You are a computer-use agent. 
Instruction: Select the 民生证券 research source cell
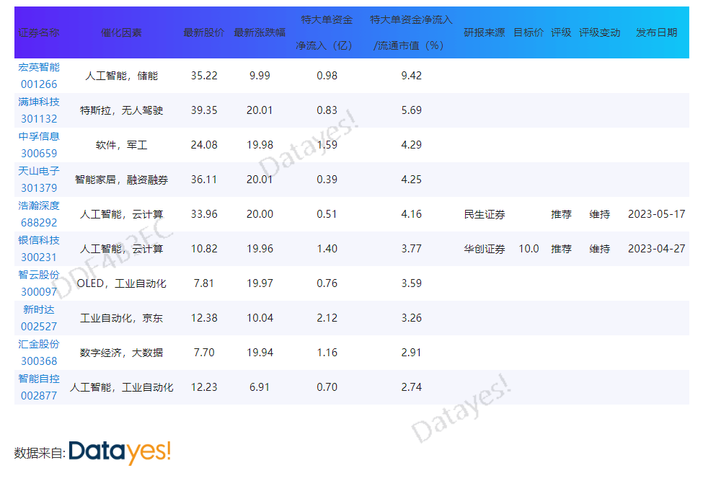(484, 214)
